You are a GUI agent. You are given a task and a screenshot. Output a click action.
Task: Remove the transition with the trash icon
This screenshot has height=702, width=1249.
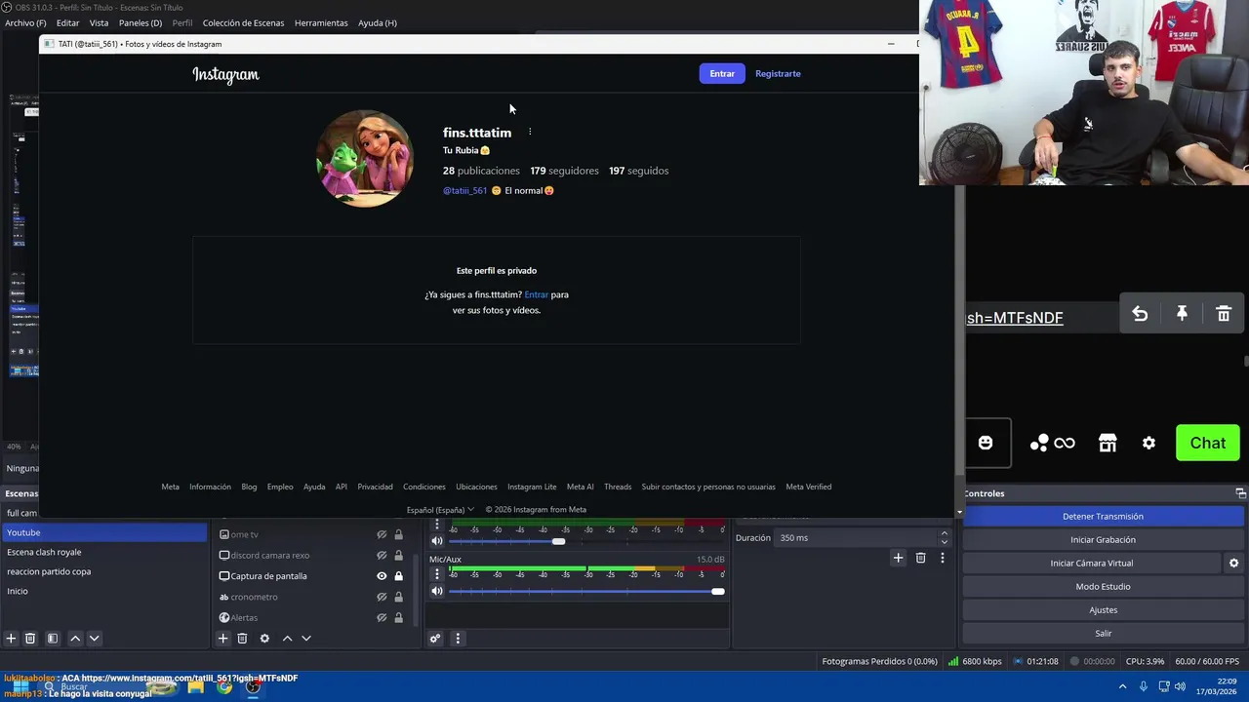pos(920,558)
